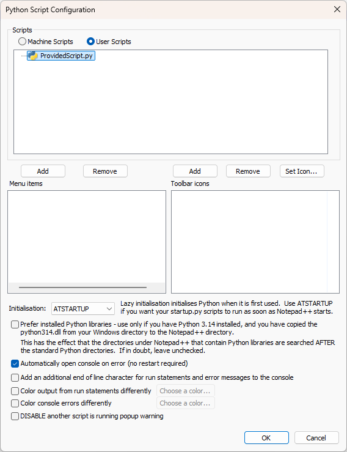Click the Cancel button
The image size is (347, 452).
click(x=316, y=438)
